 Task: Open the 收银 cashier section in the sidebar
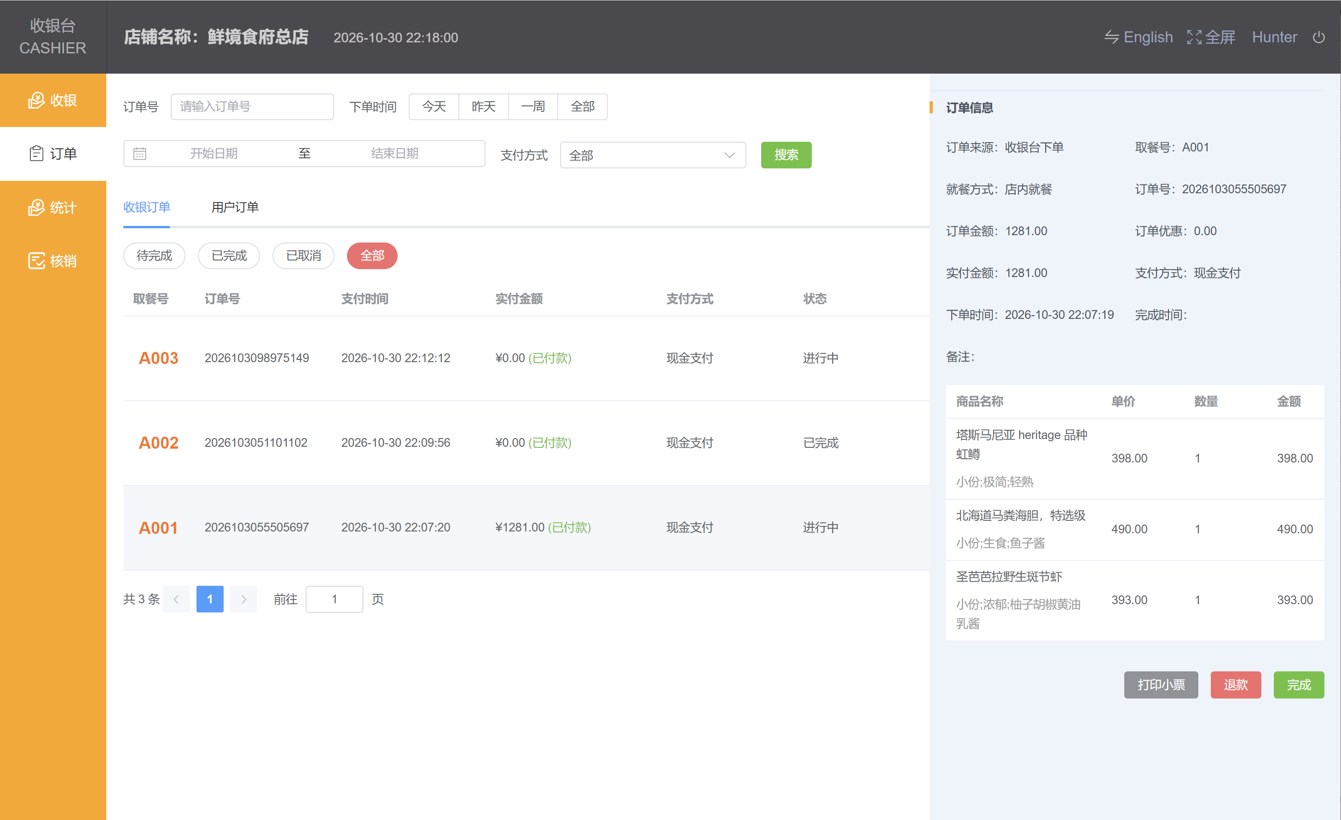click(x=53, y=100)
